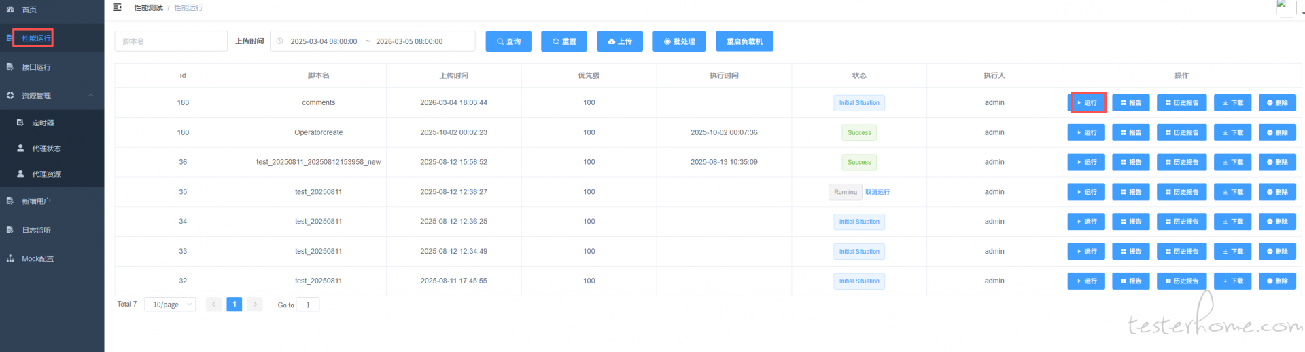Click the restart load machine button

coord(744,41)
